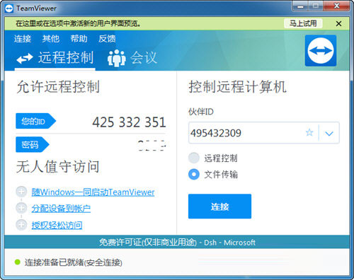Click the masked password value
Viewport: 354px width, 280px height.
[x=152, y=145]
